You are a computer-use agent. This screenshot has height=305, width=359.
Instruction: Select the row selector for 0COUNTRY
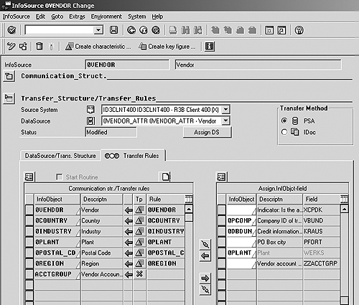pyautogui.click(x=29, y=220)
